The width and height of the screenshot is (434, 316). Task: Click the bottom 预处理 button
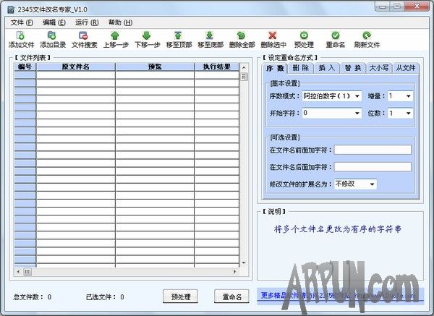(180, 296)
